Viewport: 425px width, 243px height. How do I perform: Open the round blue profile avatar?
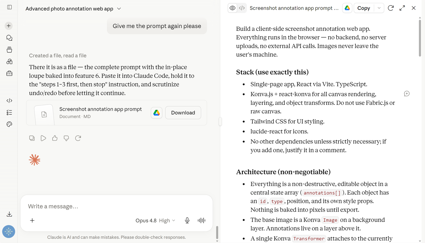click(x=9, y=231)
